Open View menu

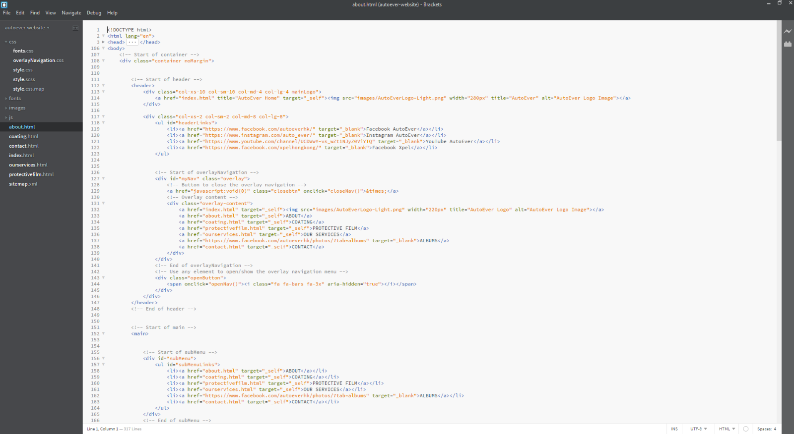(x=51, y=13)
